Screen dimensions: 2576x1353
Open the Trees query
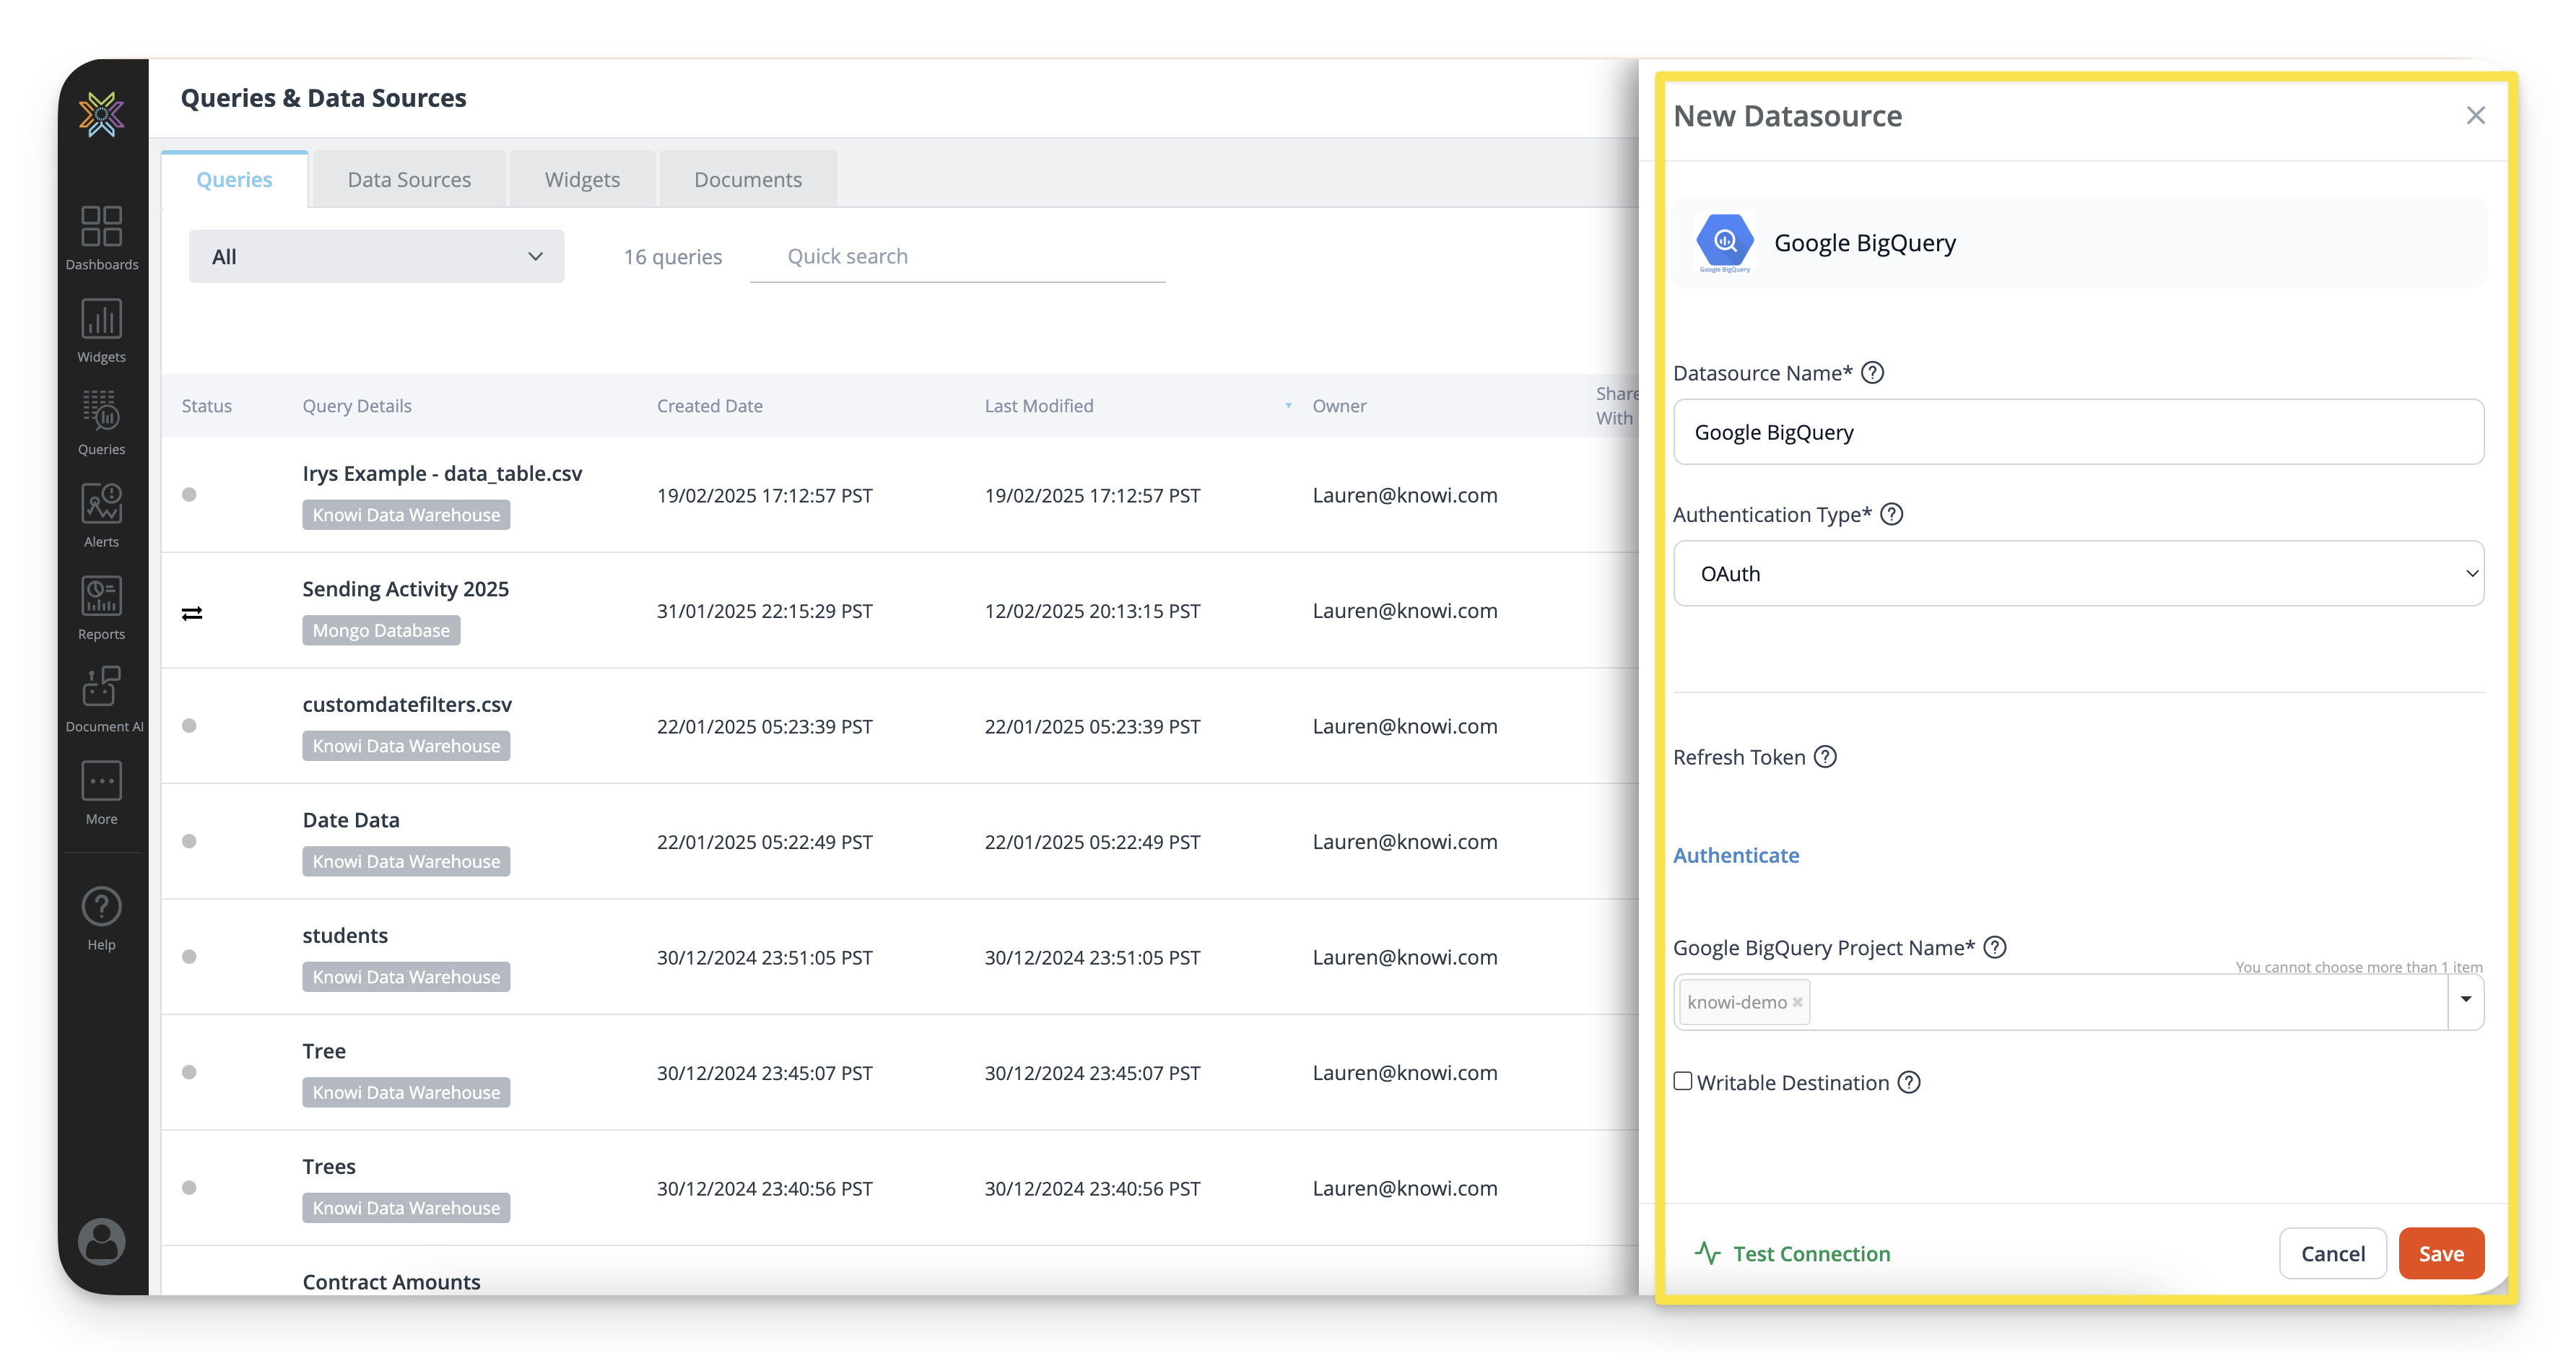329,1166
